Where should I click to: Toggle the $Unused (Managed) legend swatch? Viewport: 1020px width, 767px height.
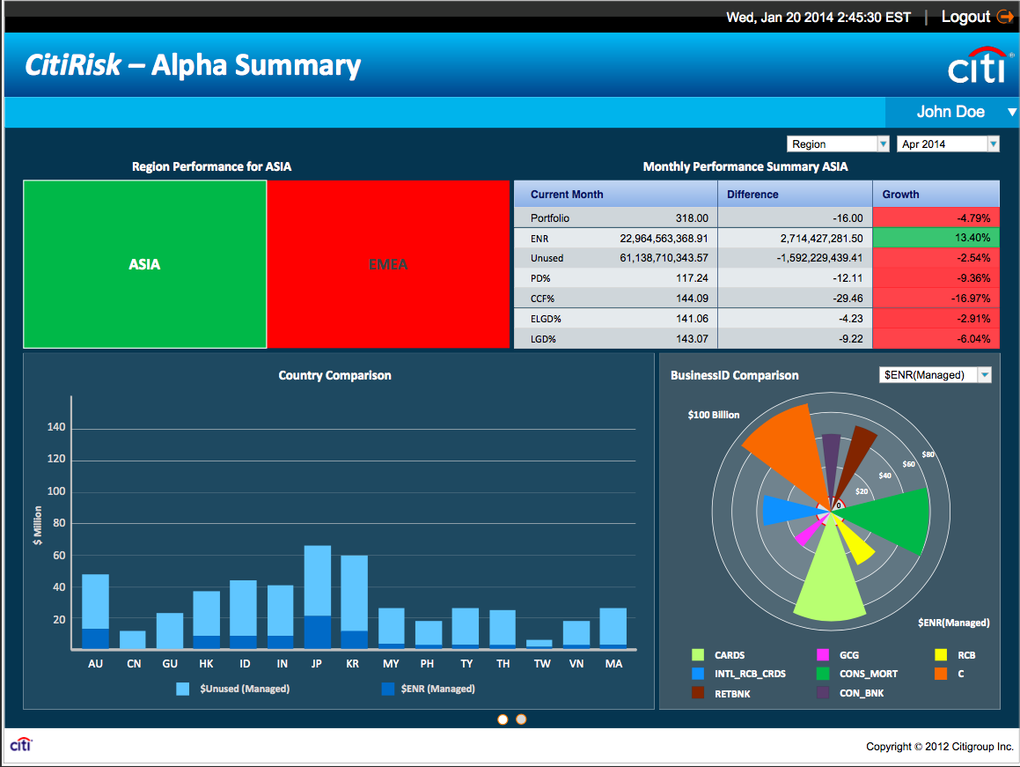(x=183, y=689)
